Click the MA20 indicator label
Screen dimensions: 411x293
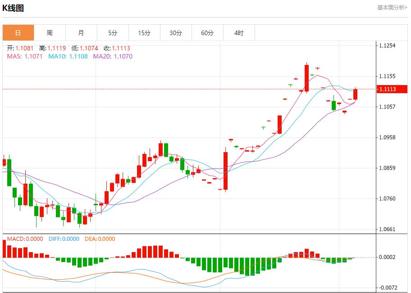[x=113, y=56]
